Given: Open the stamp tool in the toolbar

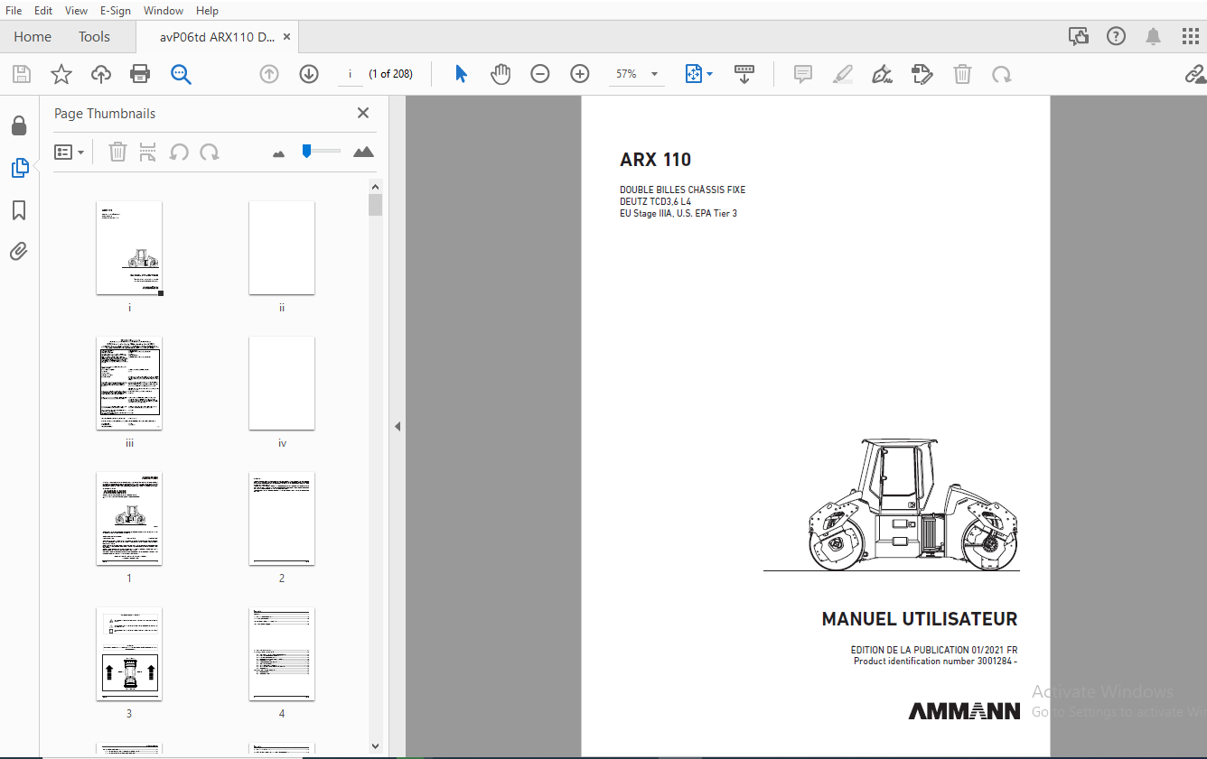Looking at the screenshot, I should pos(922,74).
